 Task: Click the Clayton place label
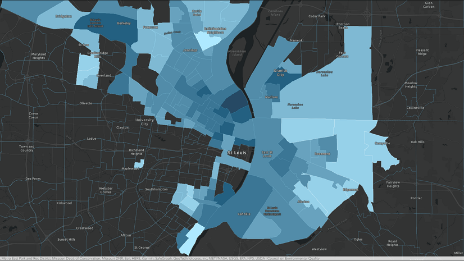tap(122, 127)
